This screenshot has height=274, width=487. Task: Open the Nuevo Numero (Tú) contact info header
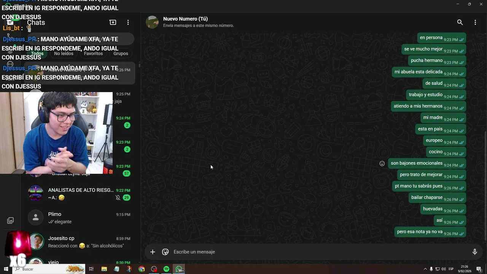click(x=198, y=22)
